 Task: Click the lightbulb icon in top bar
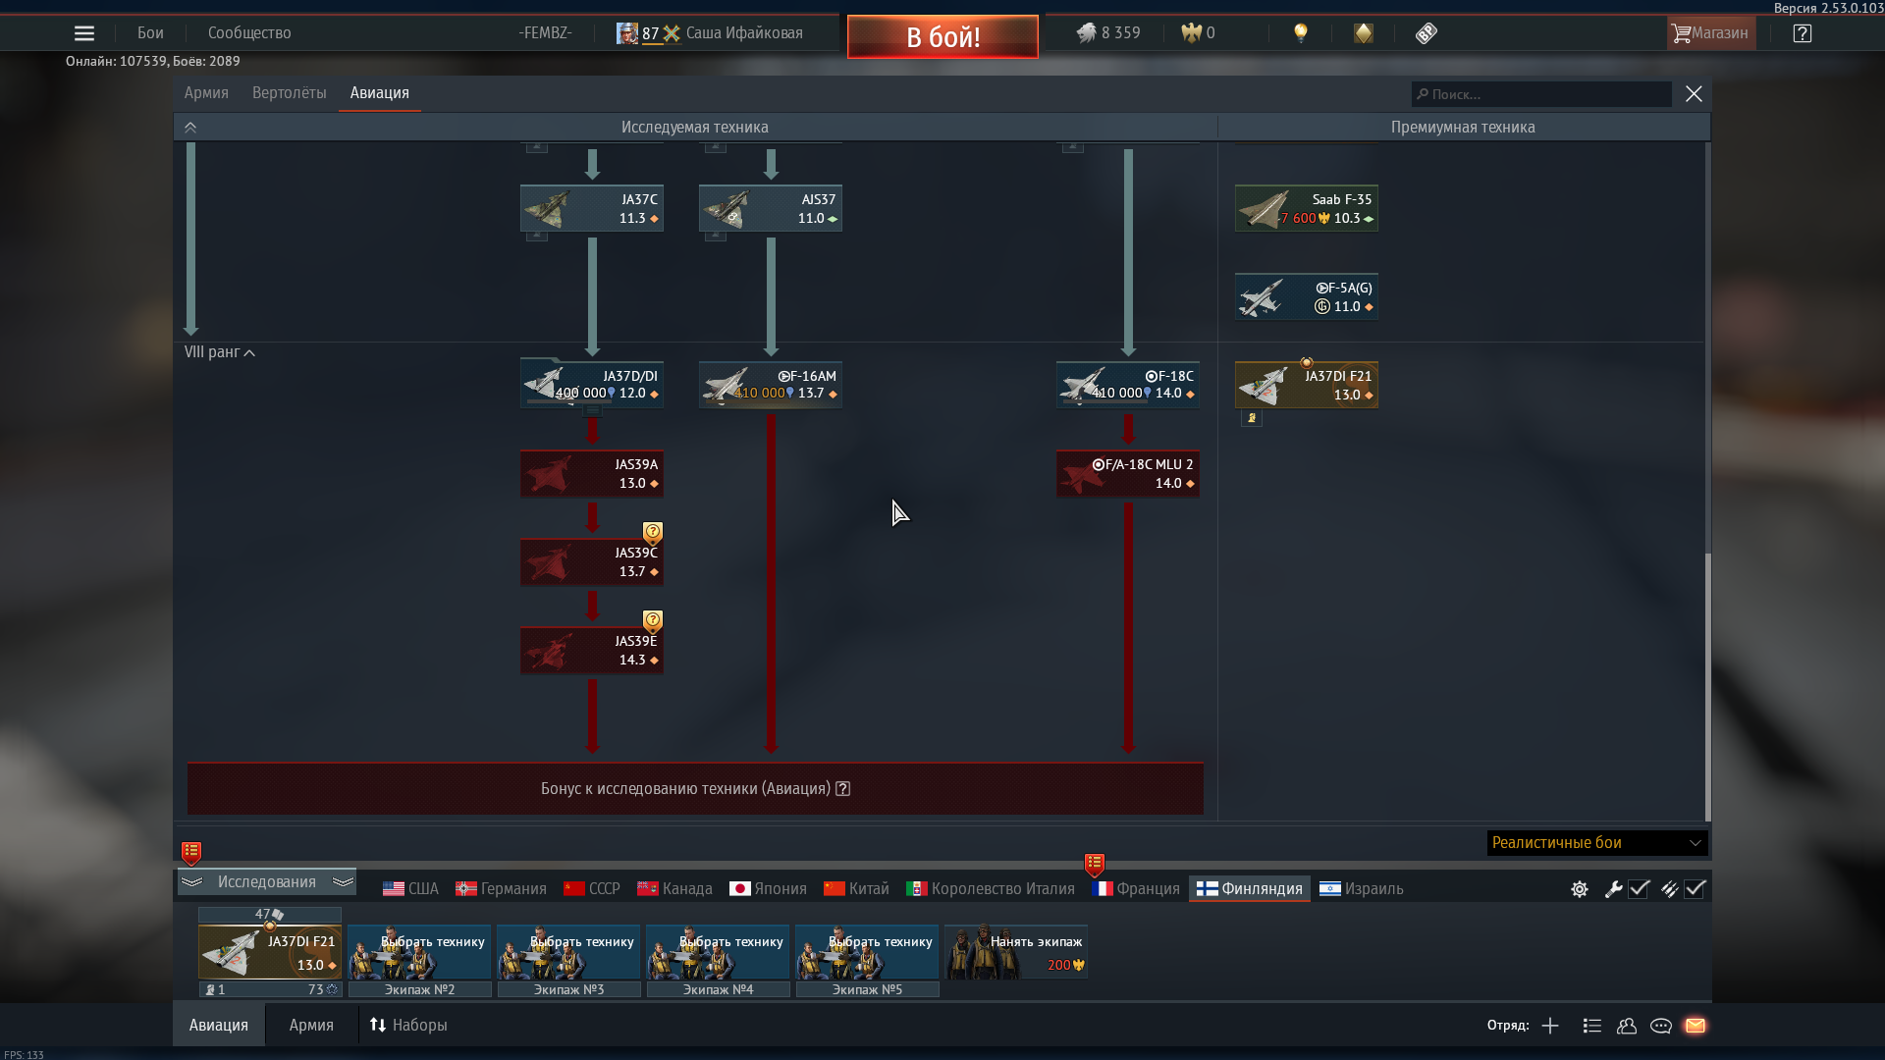[x=1301, y=33]
